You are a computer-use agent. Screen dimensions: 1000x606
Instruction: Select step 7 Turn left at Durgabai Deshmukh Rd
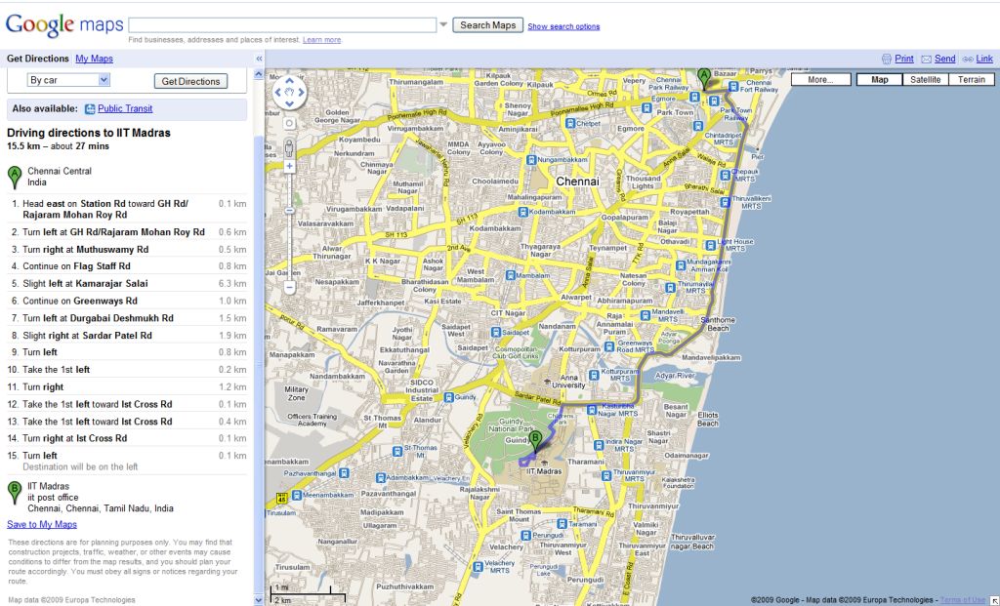[126, 318]
